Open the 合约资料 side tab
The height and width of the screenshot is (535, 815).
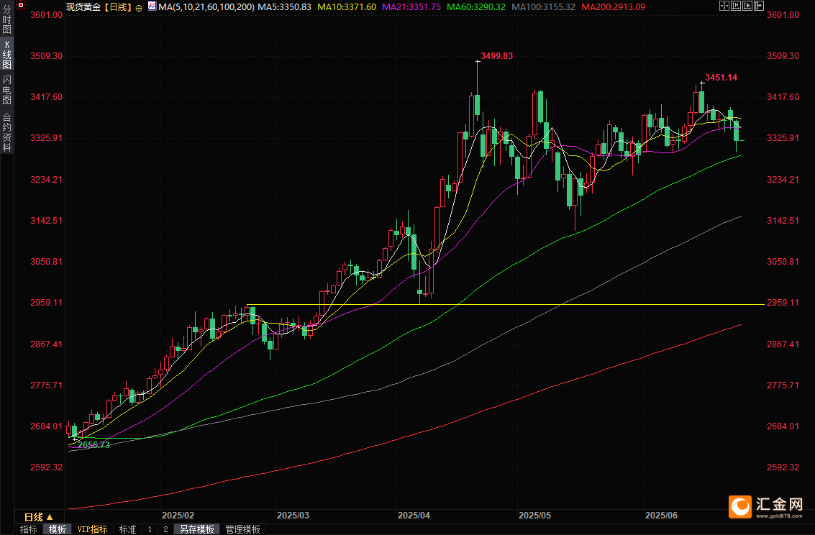(6, 132)
